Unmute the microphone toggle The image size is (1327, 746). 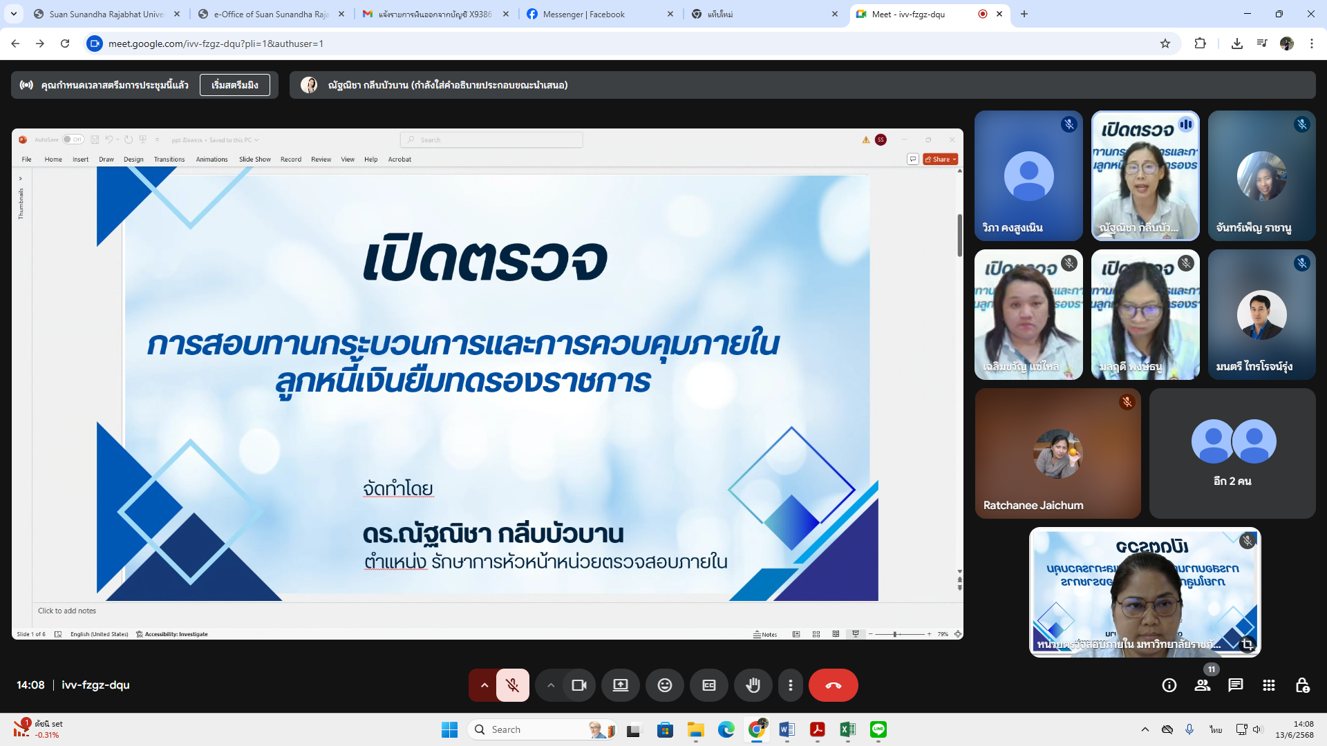pos(512,685)
